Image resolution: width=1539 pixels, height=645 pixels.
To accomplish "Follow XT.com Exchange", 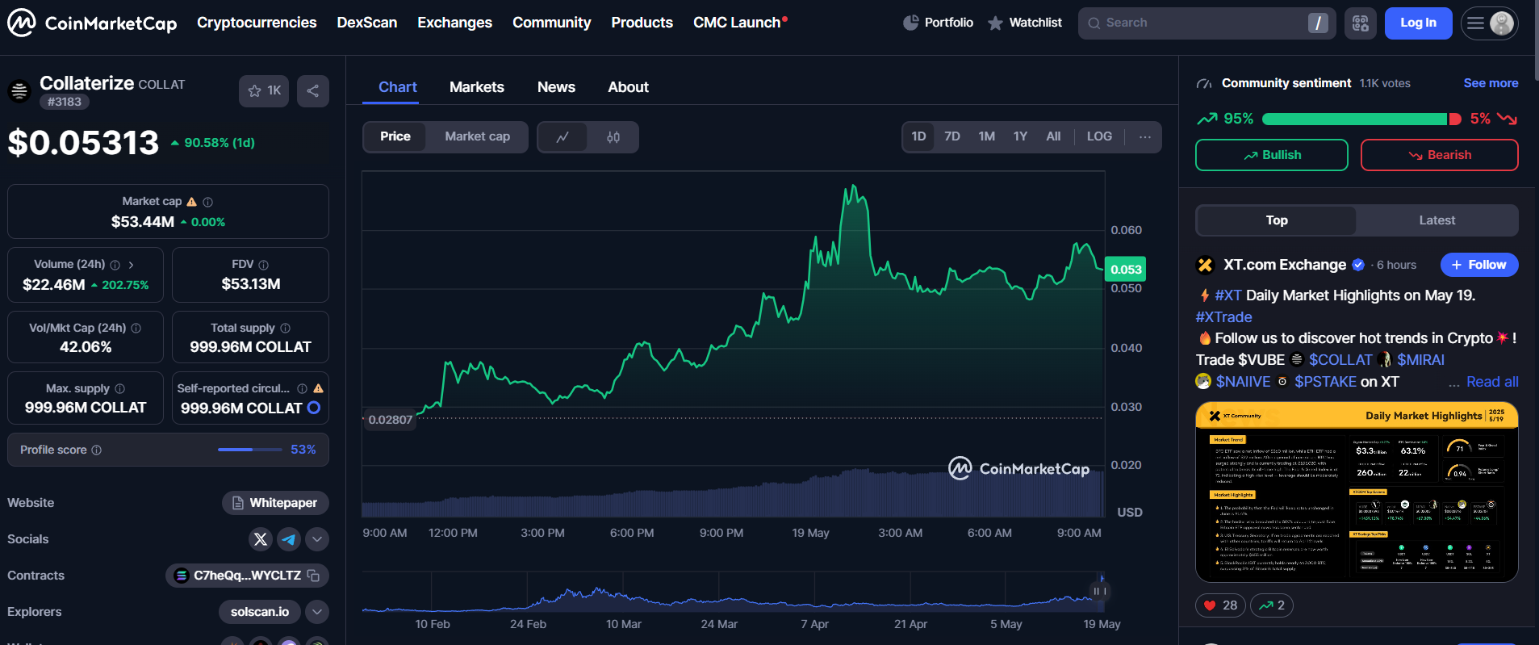I will coord(1479,265).
